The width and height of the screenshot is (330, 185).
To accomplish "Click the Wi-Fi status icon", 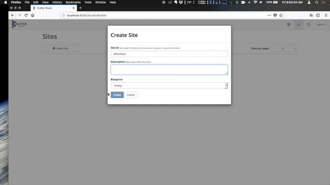I will tap(255, 2).
